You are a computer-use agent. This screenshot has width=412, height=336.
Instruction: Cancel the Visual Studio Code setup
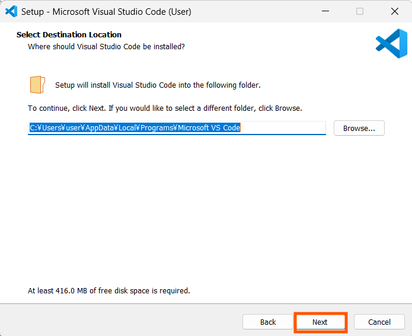[x=379, y=322]
